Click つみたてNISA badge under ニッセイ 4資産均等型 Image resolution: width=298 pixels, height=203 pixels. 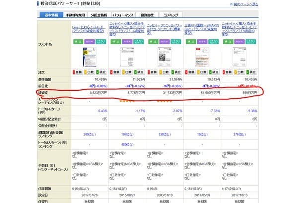(x=139, y=41)
